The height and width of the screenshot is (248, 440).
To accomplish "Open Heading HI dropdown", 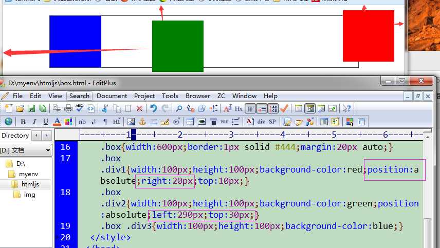I will [x=117, y=122].
